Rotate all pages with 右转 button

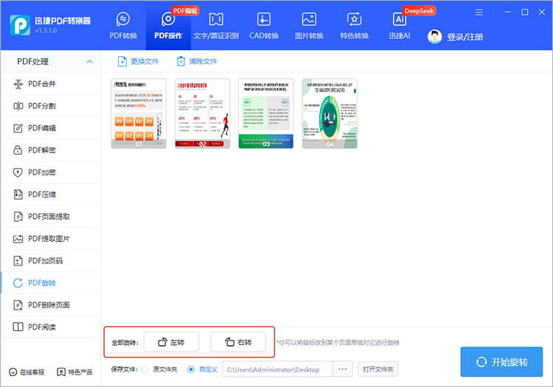[238, 342]
